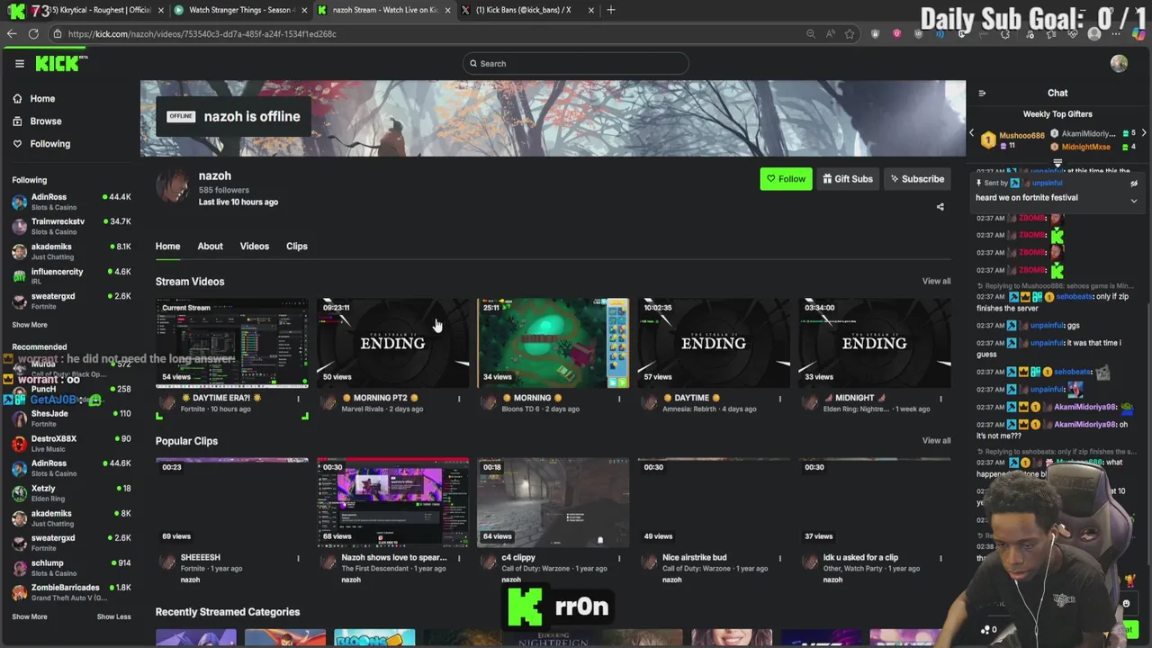Open the DAYTIME ERA current stream thumbnail
Viewport: 1152px width, 648px height.
232,343
